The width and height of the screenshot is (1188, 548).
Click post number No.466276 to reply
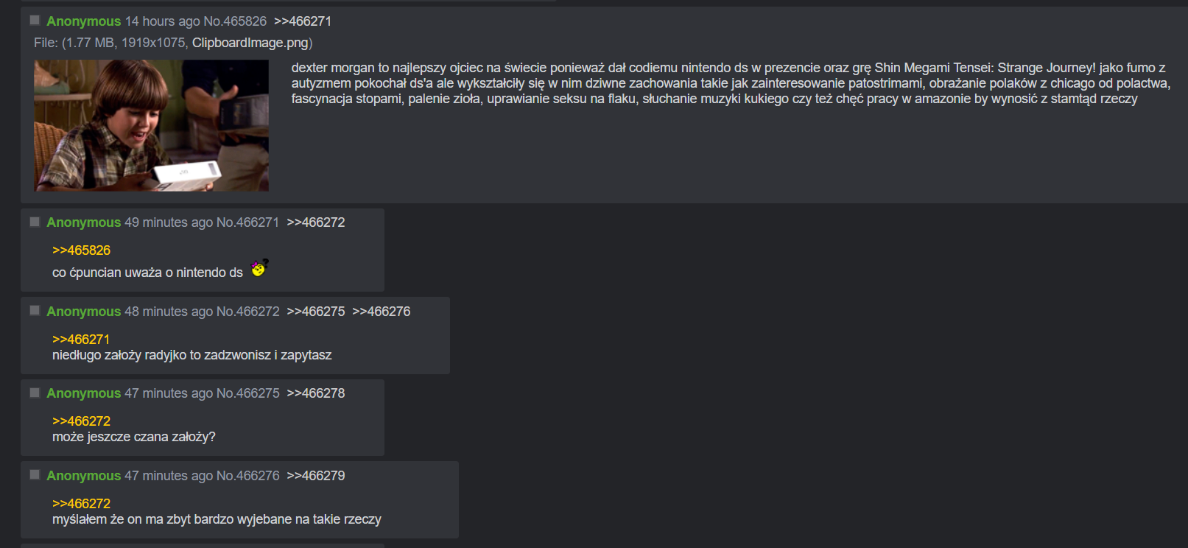click(x=248, y=476)
